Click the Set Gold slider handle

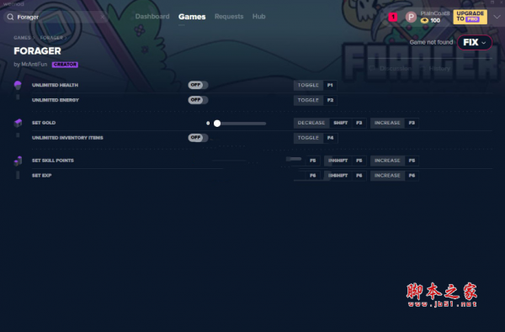pos(217,124)
